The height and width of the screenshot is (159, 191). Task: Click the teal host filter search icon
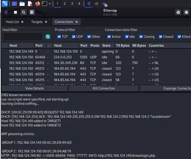pos(48,37)
